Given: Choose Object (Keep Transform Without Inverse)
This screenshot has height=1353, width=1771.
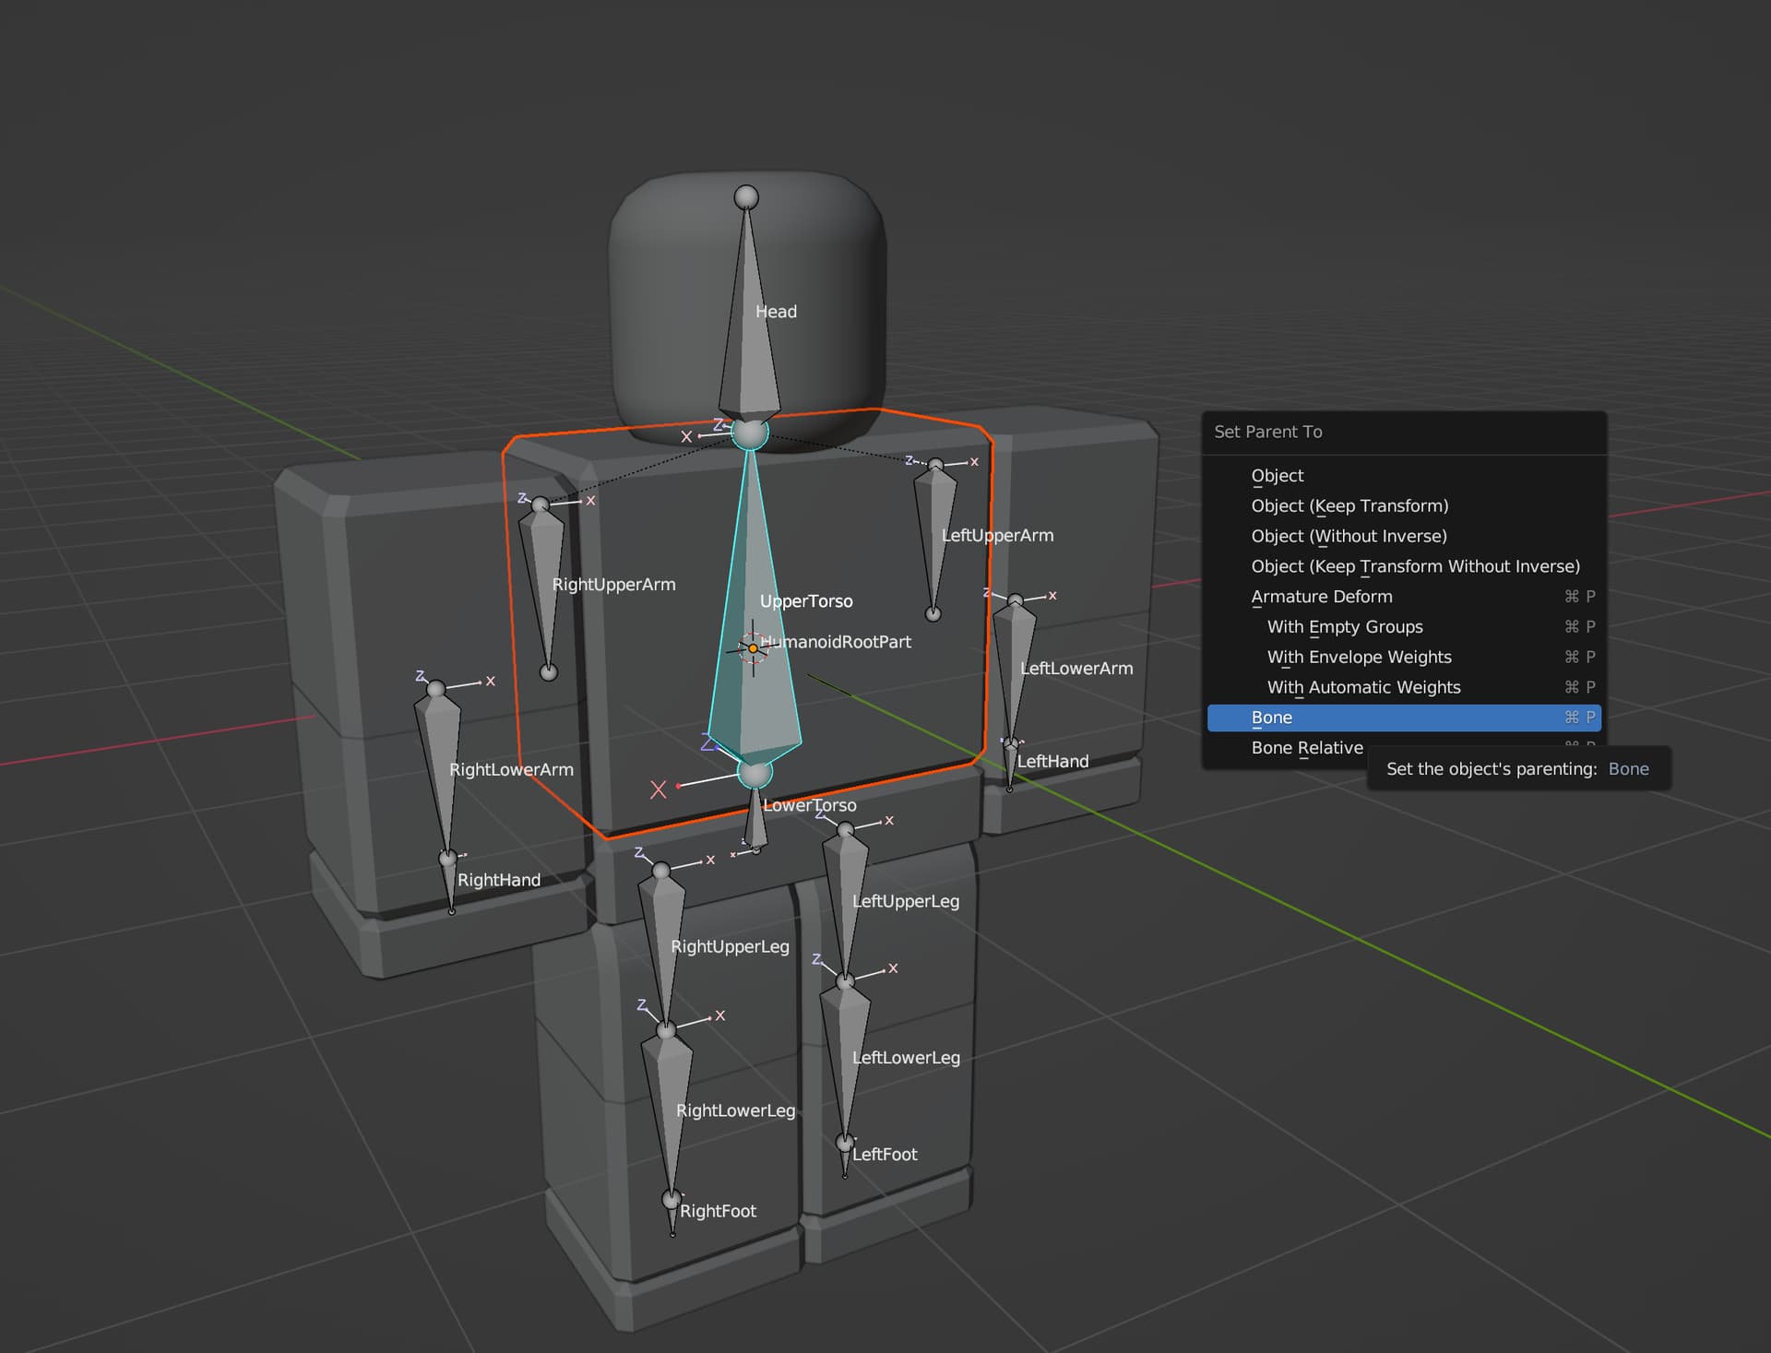Looking at the screenshot, I should pos(1414,566).
